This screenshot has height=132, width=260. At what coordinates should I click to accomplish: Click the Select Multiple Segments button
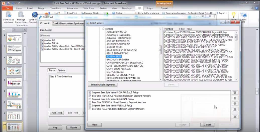tap(103, 85)
